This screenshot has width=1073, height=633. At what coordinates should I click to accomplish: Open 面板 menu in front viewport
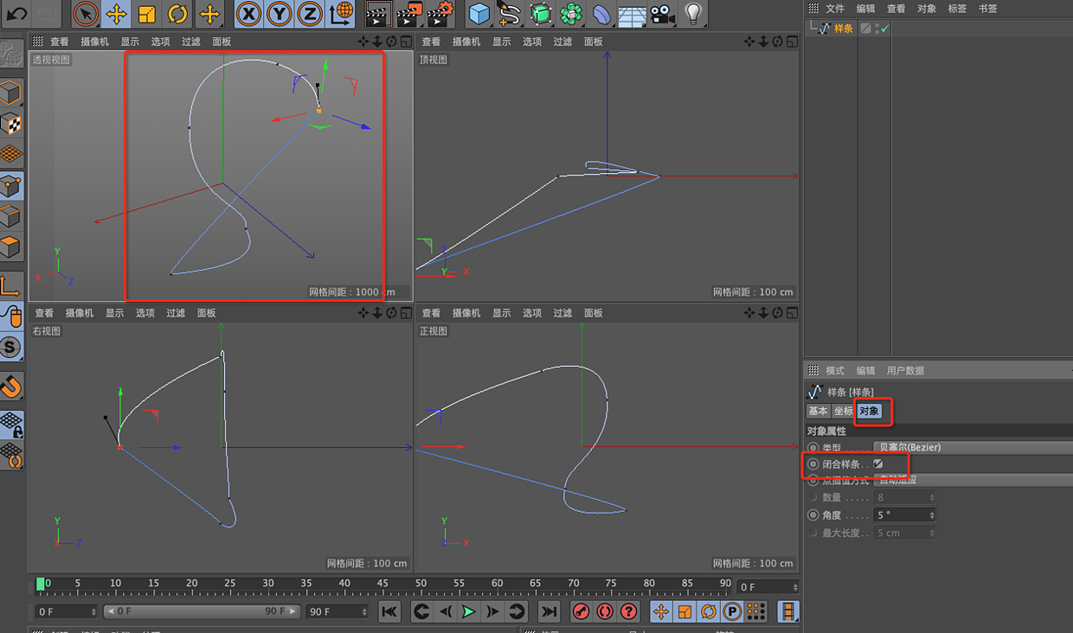point(593,313)
